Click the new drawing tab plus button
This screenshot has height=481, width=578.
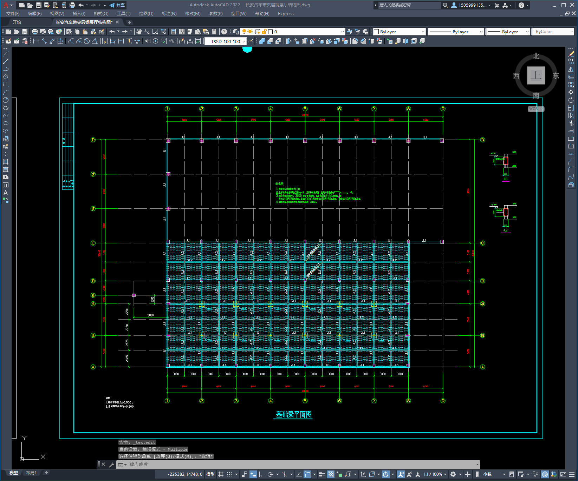(129, 22)
